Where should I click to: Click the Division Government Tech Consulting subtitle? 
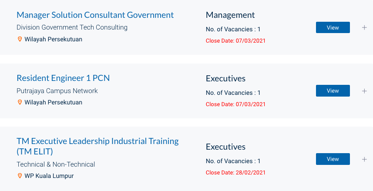tap(72, 27)
